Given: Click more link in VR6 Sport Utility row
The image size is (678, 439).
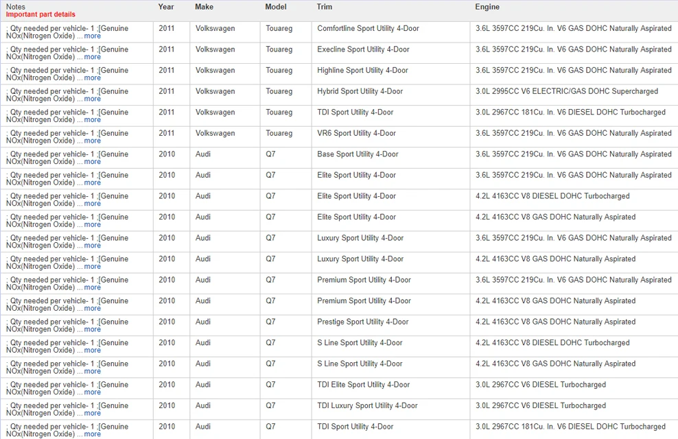Looking at the screenshot, I should click(x=92, y=141).
